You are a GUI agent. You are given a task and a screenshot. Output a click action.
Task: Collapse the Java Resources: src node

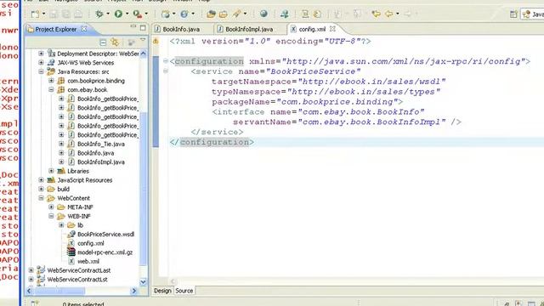pos(41,71)
